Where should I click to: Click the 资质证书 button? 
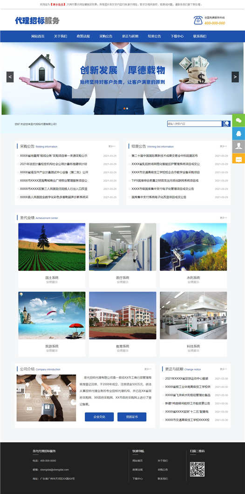click(x=132, y=417)
